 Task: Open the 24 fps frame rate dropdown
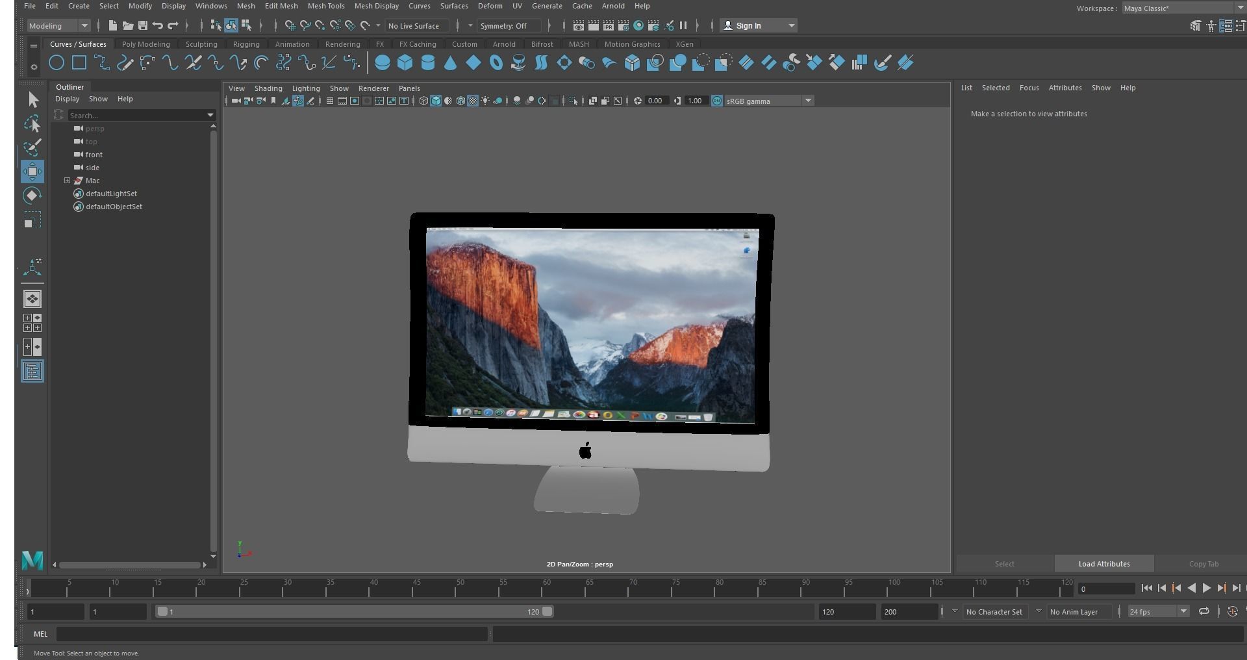(1158, 611)
